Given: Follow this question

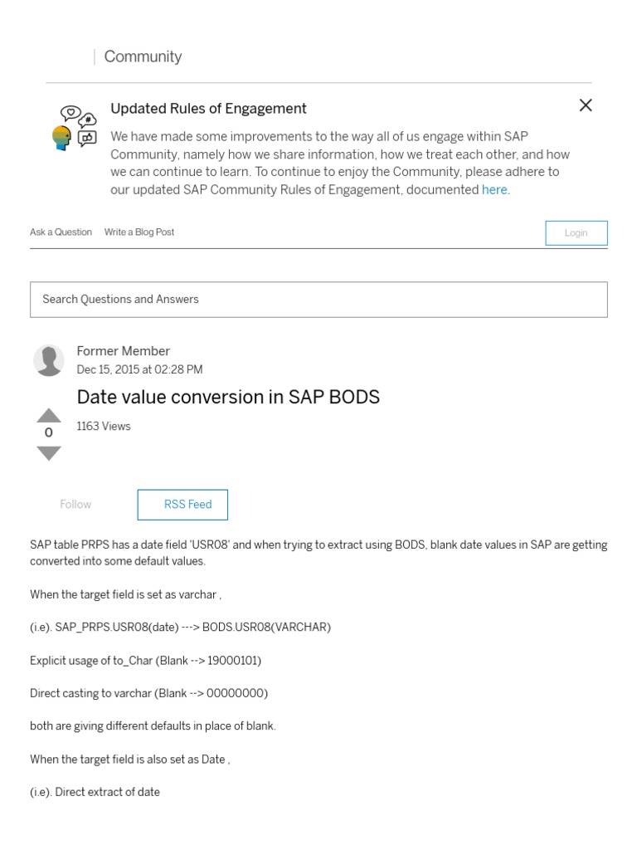Looking at the screenshot, I should 75,505.
